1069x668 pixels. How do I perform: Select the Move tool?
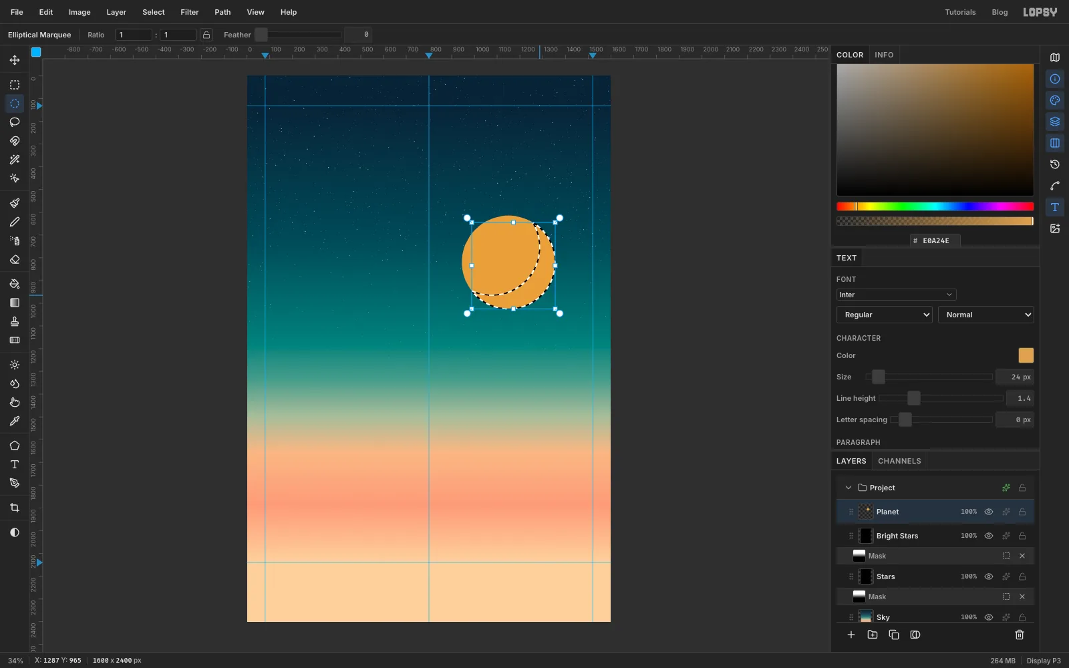pos(14,60)
